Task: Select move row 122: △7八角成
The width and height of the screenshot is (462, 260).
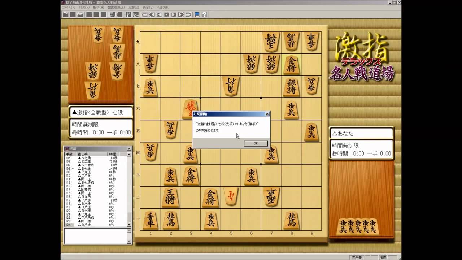Action: tap(96, 218)
